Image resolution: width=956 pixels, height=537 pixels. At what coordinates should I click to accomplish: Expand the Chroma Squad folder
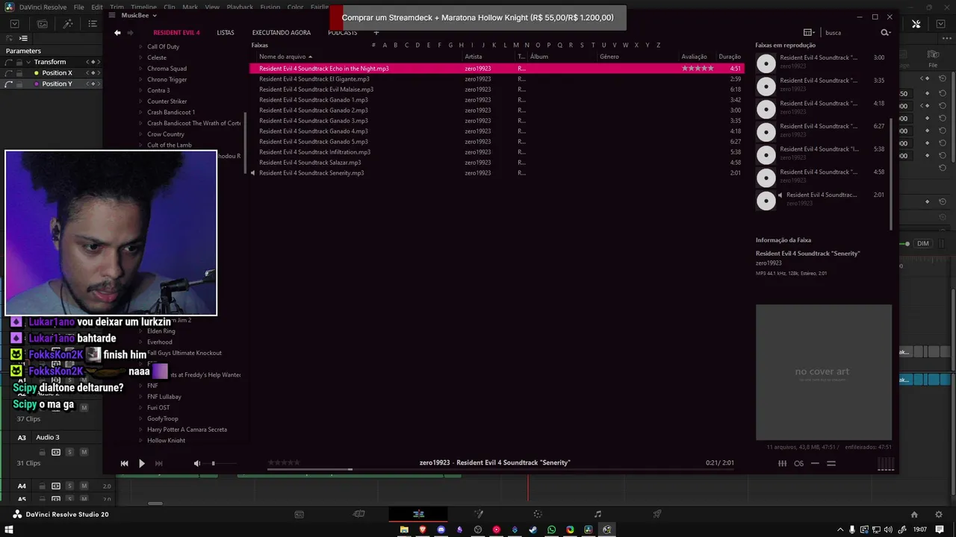tap(140, 69)
